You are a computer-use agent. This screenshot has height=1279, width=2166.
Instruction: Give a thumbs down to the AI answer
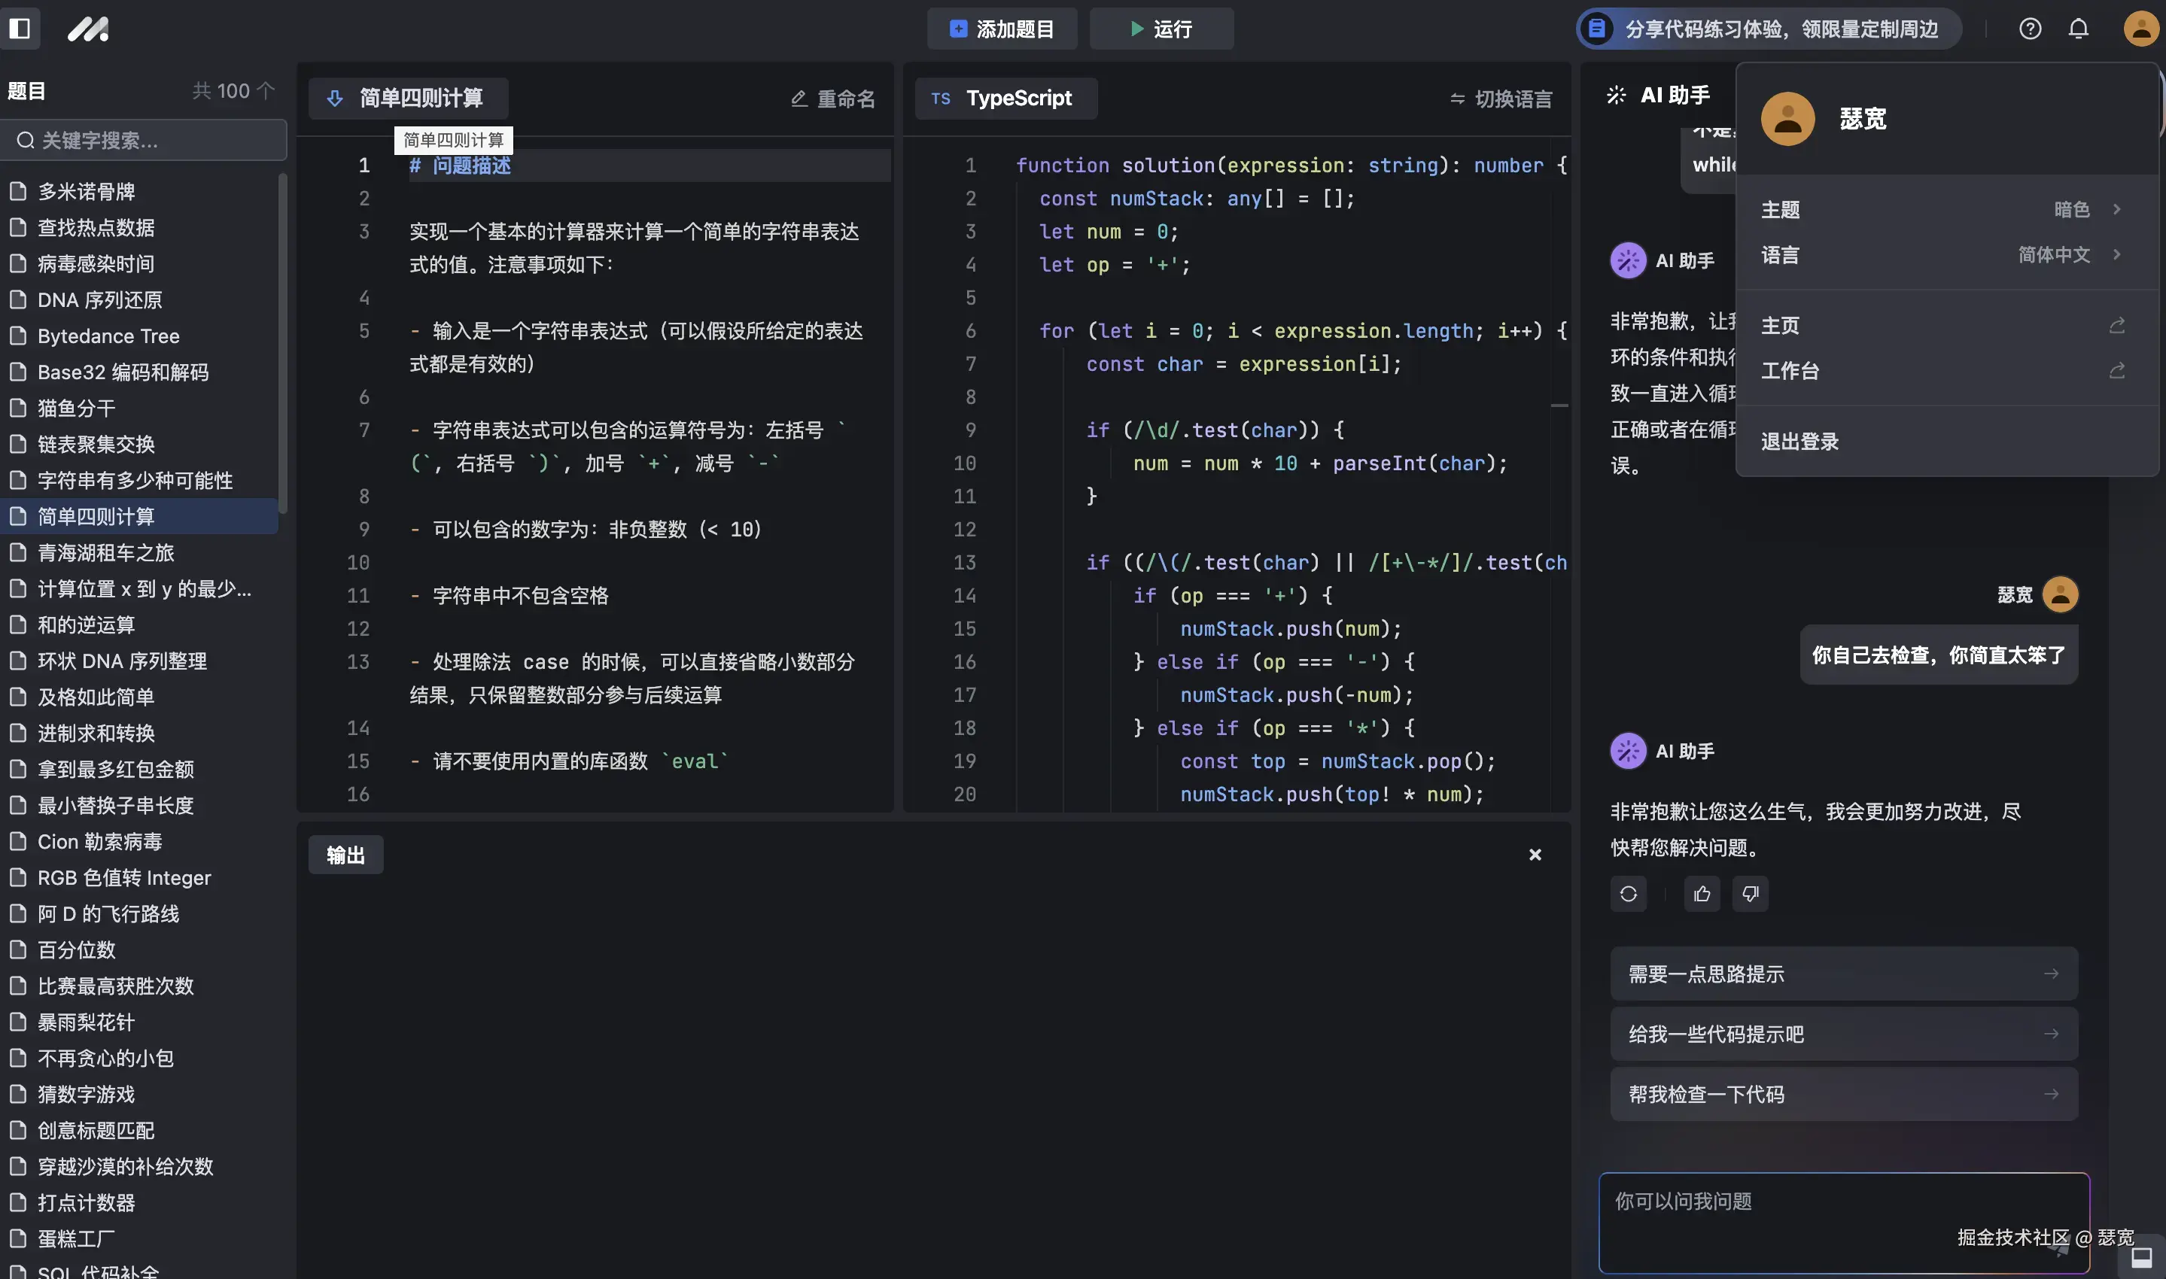coord(1751,894)
